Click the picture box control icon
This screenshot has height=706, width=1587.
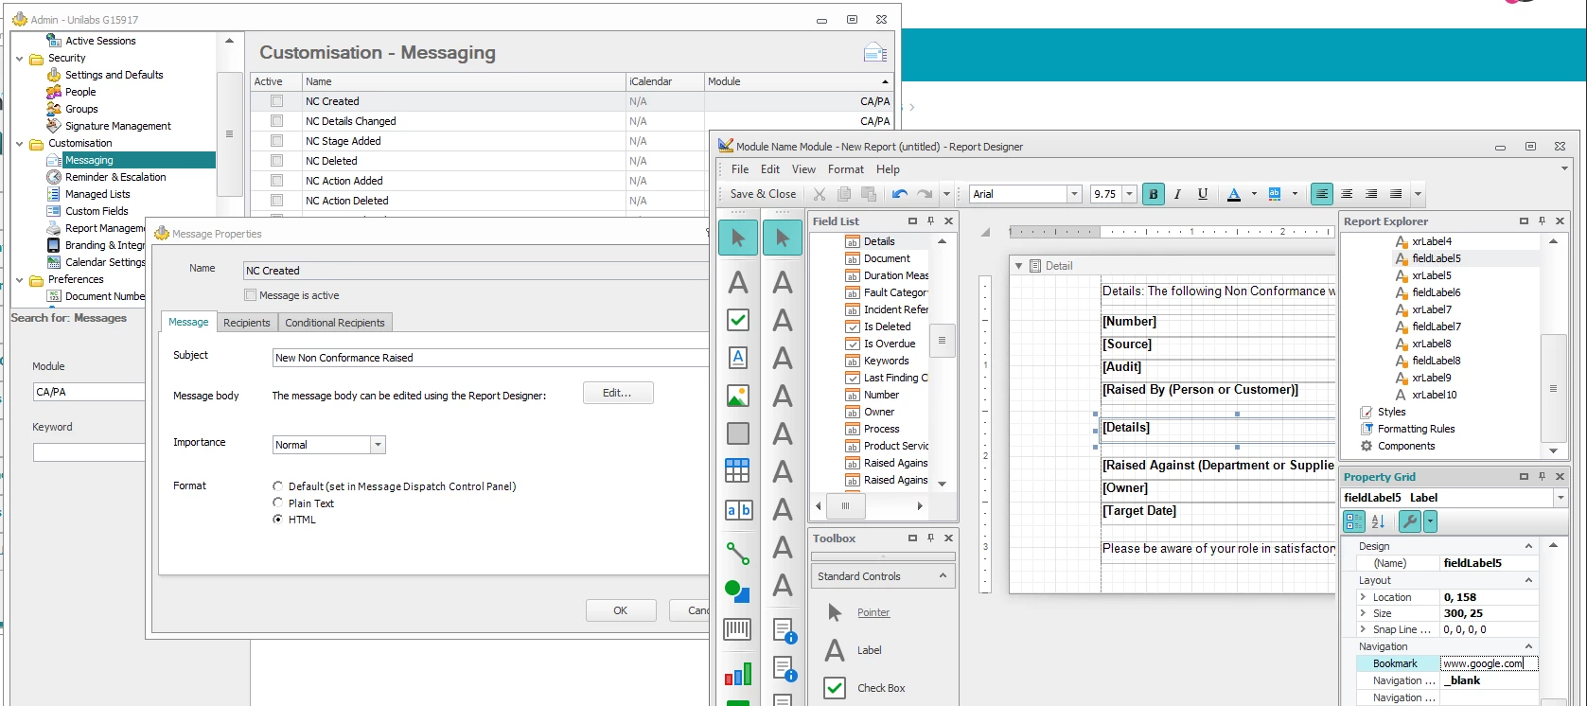[737, 396]
